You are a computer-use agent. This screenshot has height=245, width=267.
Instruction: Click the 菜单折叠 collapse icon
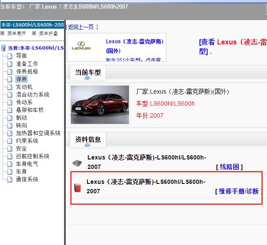[34, 33]
